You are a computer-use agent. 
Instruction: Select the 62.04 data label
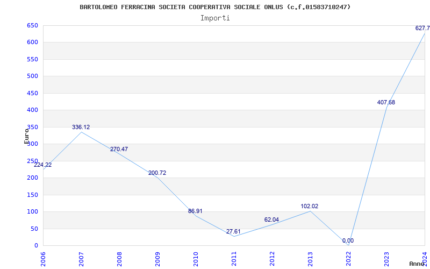[271, 220]
